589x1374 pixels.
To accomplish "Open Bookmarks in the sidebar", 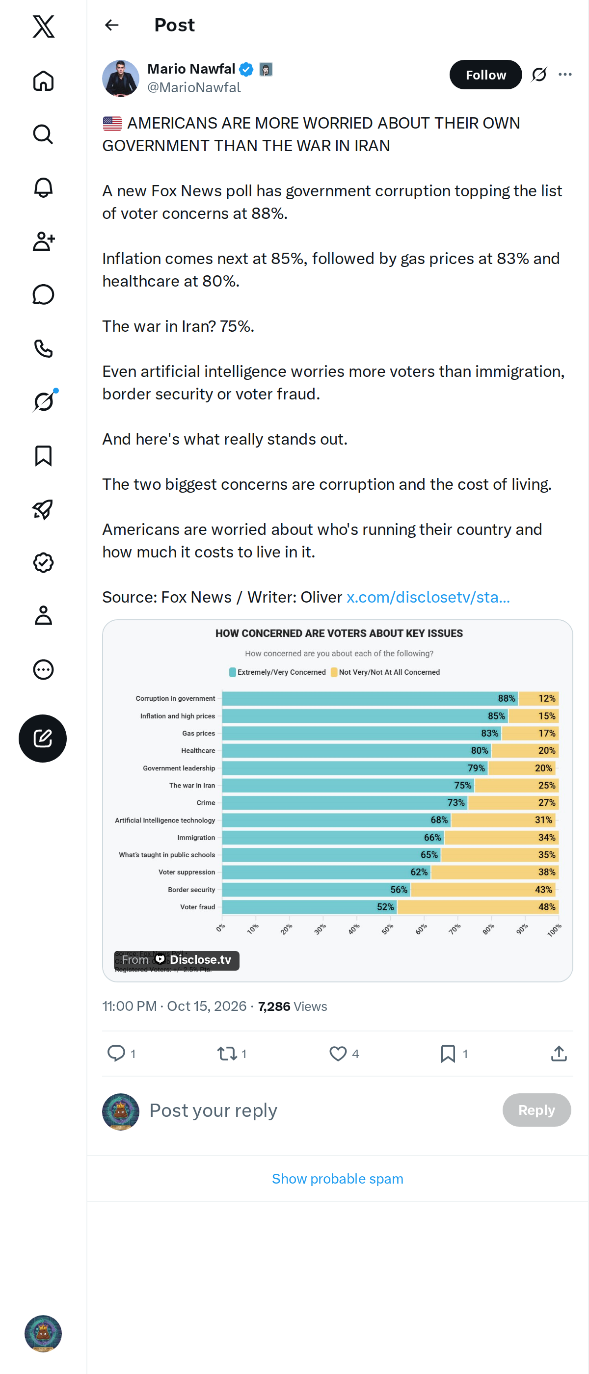I will click(43, 455).
